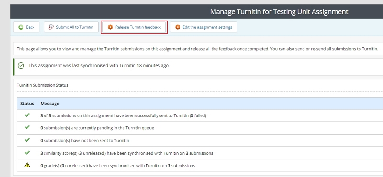
Task: Click the Back button
Action: tap(26, 27)
